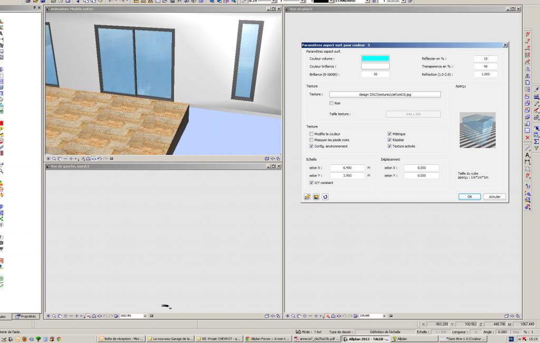Toggle the Texture activée checkbox
Screen dimensions: 540x343
389,146
